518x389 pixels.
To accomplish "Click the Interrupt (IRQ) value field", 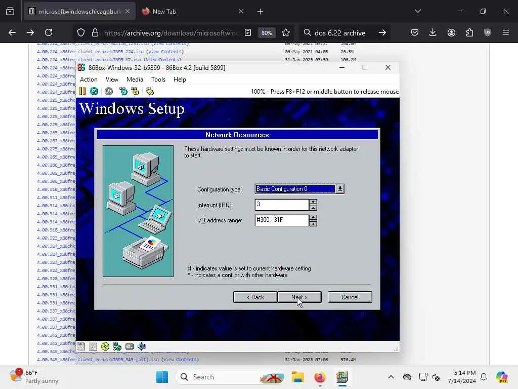I will pyautogui.click(x=282, y=205).
